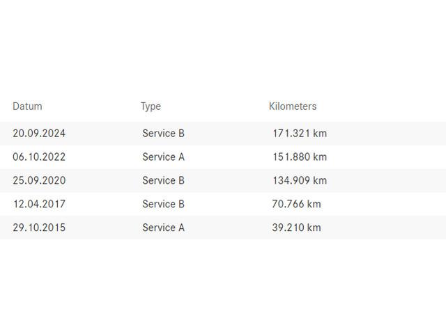
Task: Click the Datum column header
Action: [27, 106]
